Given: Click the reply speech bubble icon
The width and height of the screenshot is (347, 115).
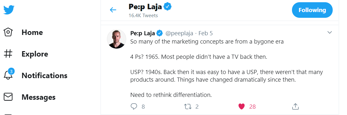Looking at the screenshot, I should 134,107.
